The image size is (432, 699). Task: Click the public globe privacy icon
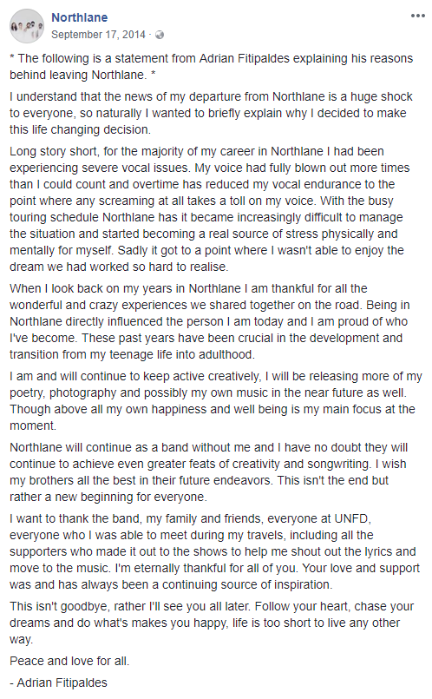point(160,35)
